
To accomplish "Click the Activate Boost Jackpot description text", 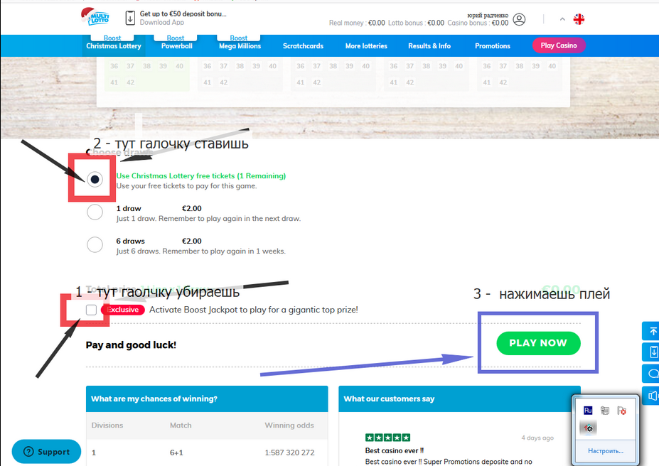I will click(253, 310).
